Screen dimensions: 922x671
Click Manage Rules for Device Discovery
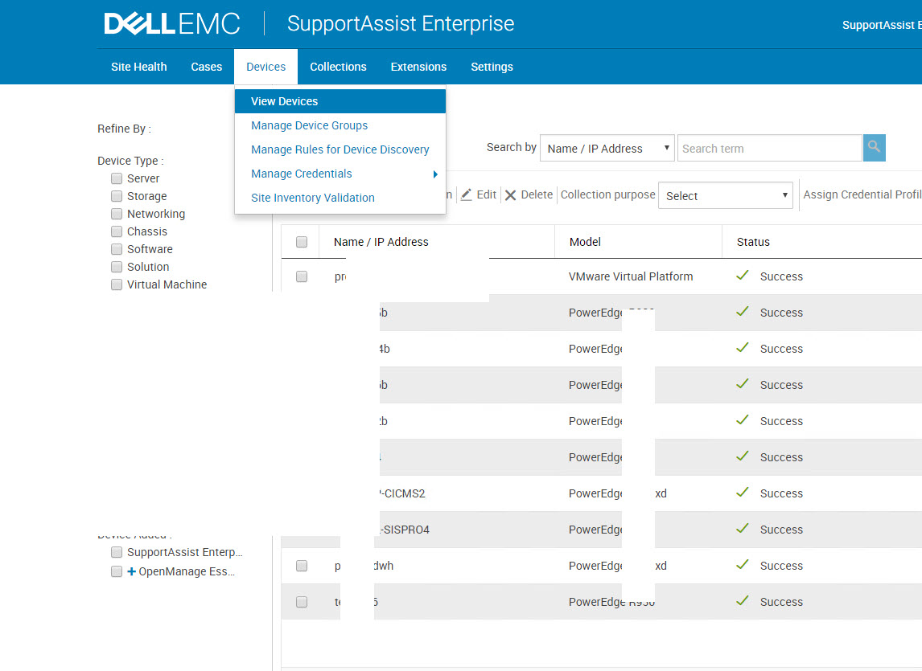(340, 149)
